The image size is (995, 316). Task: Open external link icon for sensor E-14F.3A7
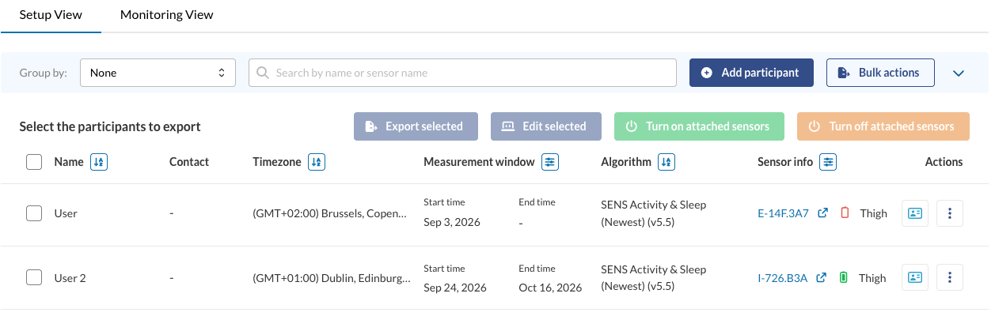pyautogui.click(x=823, y=213)
